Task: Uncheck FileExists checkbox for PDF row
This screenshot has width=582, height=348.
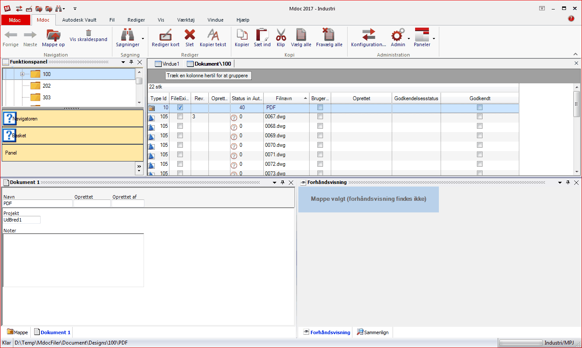Action: (180, 107)
